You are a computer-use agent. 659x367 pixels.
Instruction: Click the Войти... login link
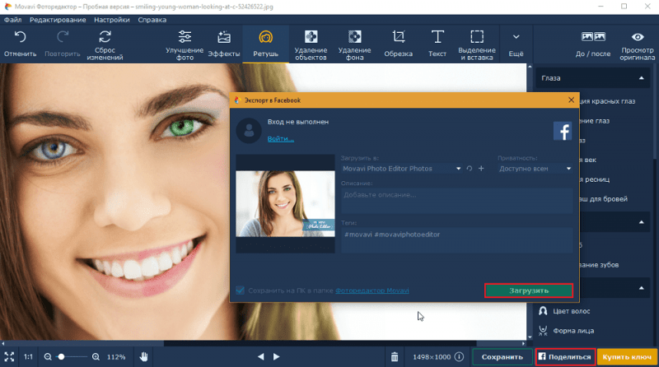pos(280,139)
